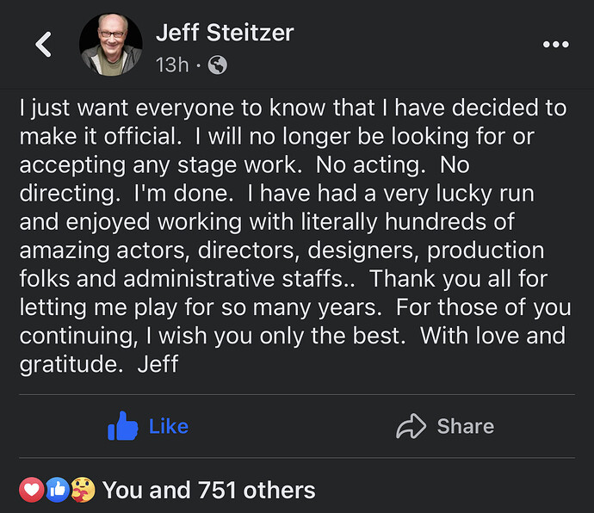Screen dimensions: 594x513
Task: Tap the blue thumbs-up reaction bubble
Action: (x=58, y=490)
